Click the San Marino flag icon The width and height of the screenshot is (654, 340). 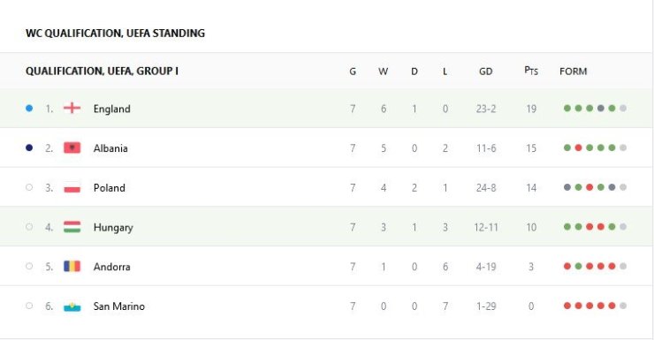[x=72, y=306]
